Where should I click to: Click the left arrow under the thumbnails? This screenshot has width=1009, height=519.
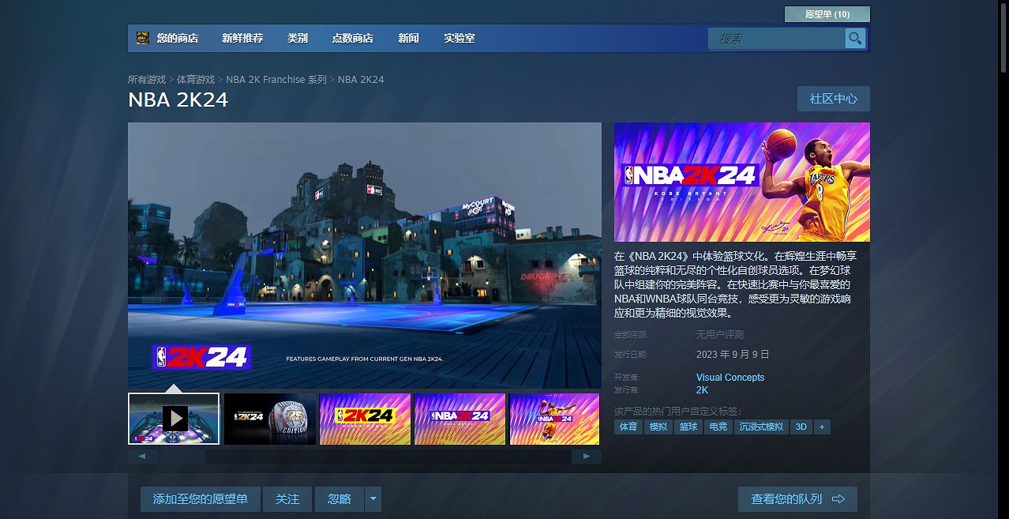tap(142, 456)
